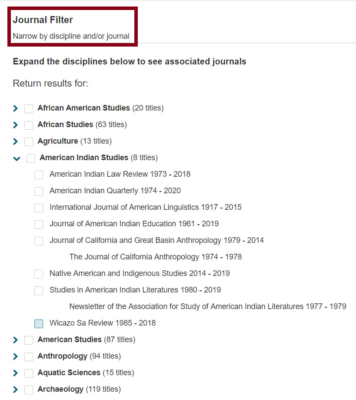Viewport: 356px width, 400px height.
Task: Collapse the American Indian Studies list
Action: point(17,158)
